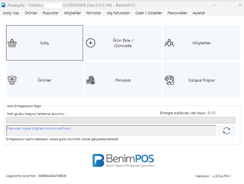Open the Müşteriler menu in menu bar

[73, 13]
